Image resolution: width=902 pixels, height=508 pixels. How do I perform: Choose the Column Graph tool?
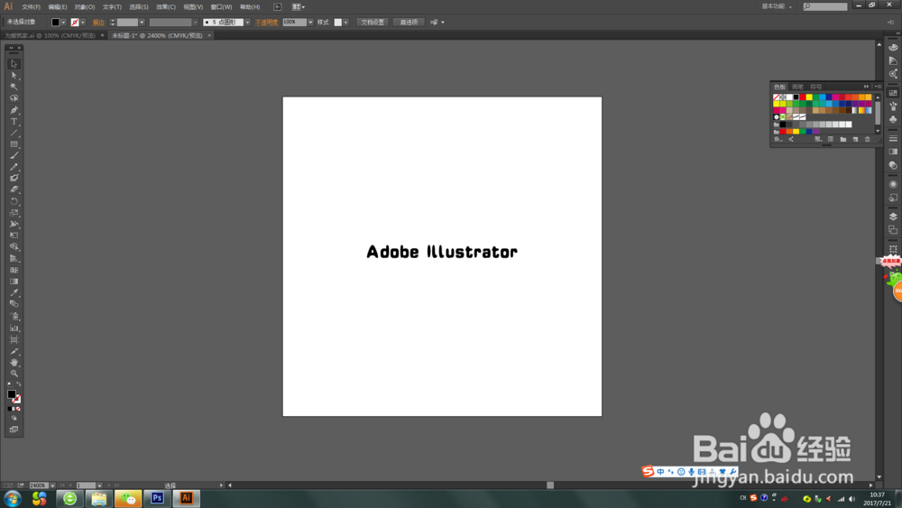[14, 328]
